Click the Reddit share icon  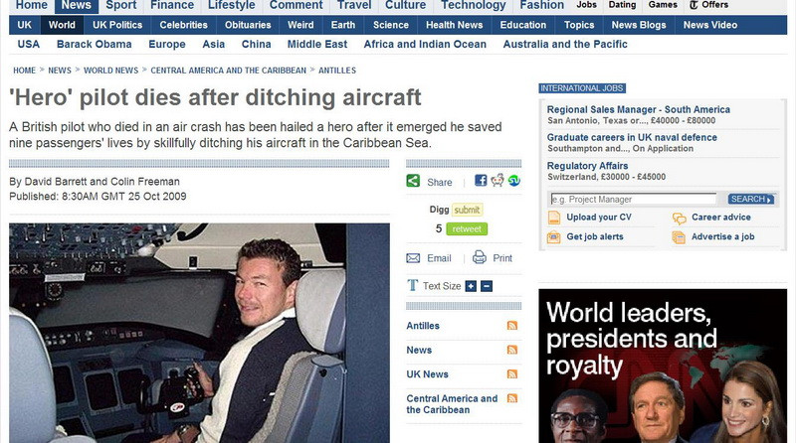pyautogui.click(x=497, y=181)
